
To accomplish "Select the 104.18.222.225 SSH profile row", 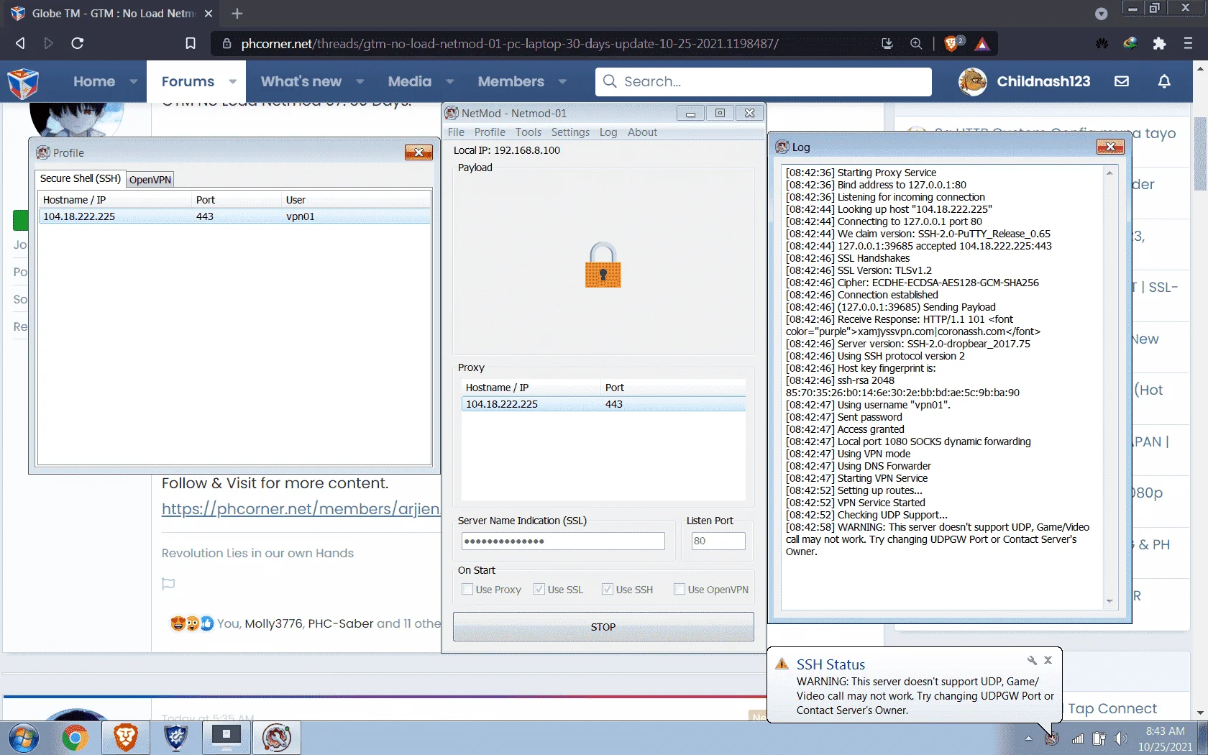I will (x=234, y=216).
